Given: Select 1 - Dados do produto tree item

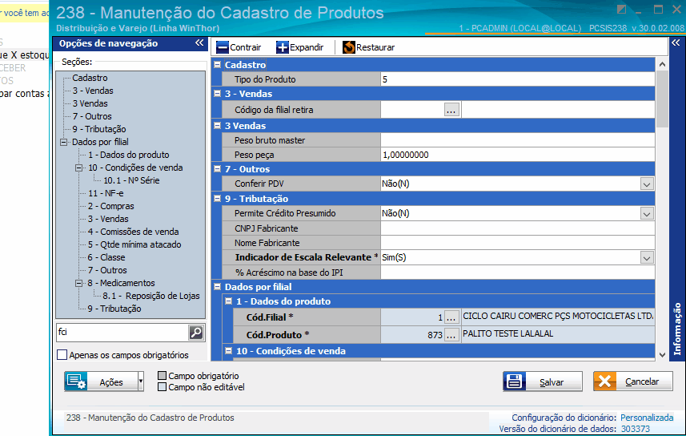Looking at the screenshot, I should click(x=129, y=155).
